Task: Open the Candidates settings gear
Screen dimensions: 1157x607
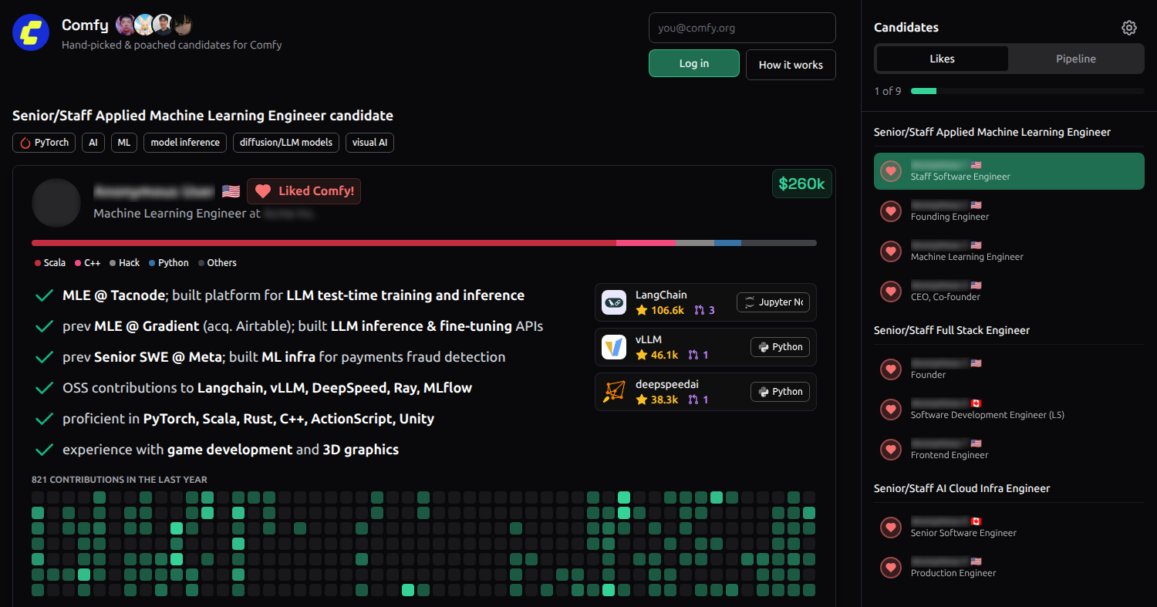Action: [1128, 28]
